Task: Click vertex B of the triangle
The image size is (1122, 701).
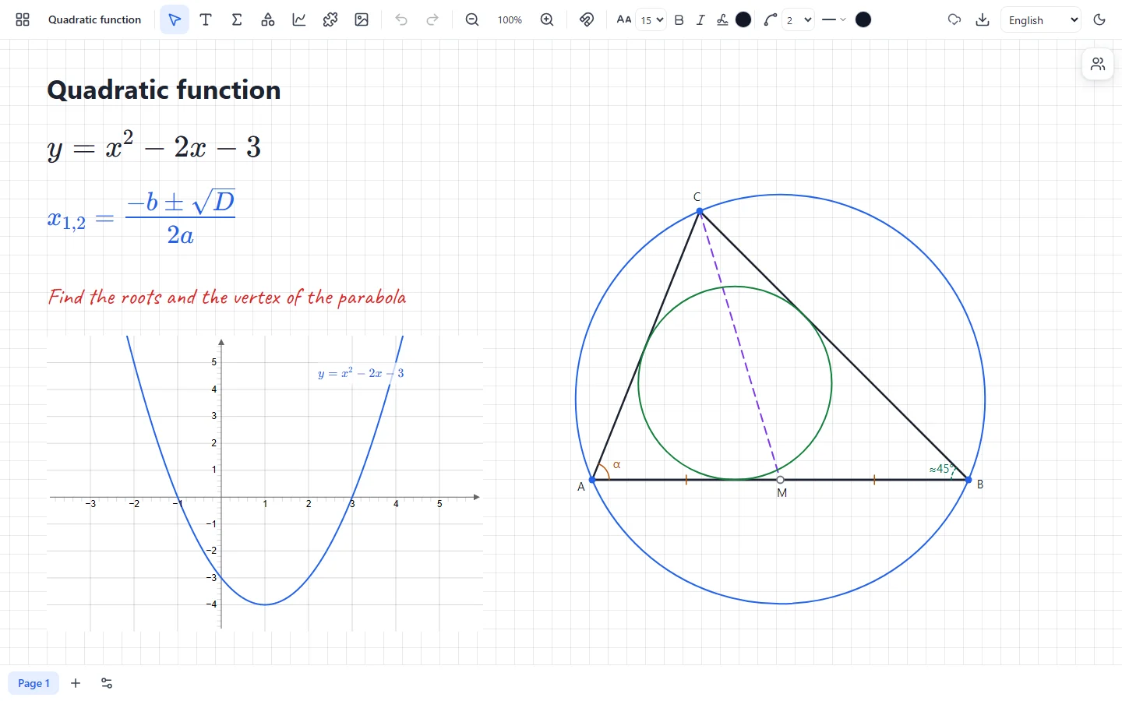Action: pyautogui.click(x=969, y=481)
